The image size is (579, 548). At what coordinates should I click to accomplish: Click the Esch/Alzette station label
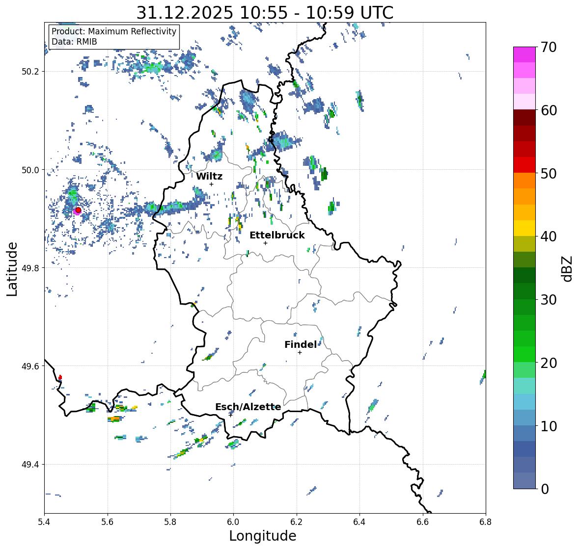[248, 407]
